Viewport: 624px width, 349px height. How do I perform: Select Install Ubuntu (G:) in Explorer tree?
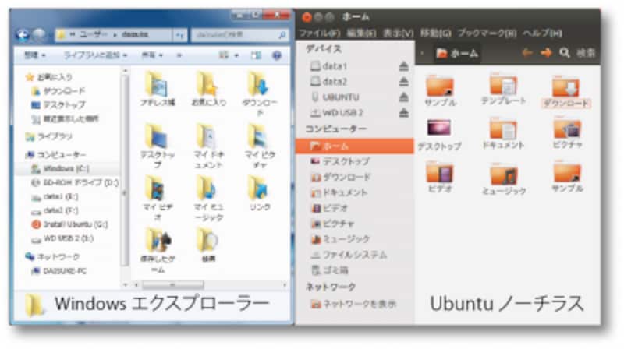(x=69, y=224)
